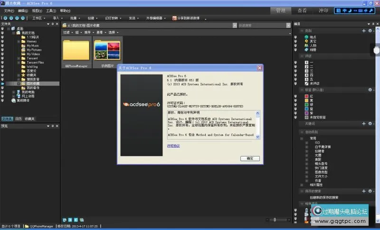380x230 pixels.
Task: Adjust the thumbnail zoom slider
Action: (275, 220)
